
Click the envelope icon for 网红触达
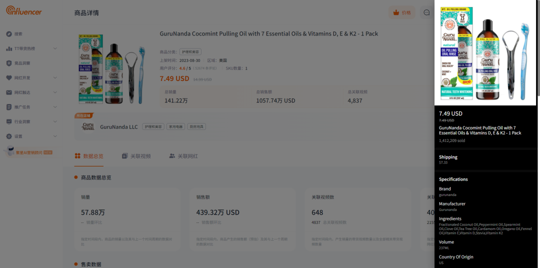9,92
